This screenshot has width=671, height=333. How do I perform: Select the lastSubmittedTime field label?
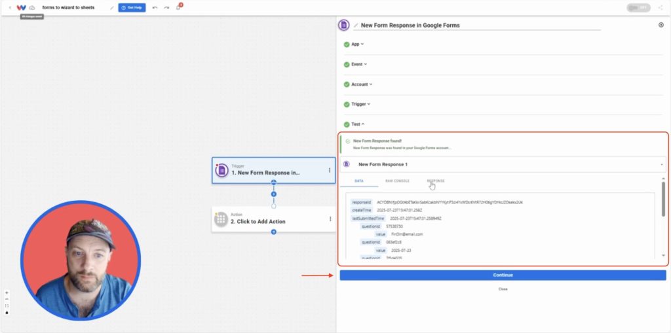pos(368,219)
